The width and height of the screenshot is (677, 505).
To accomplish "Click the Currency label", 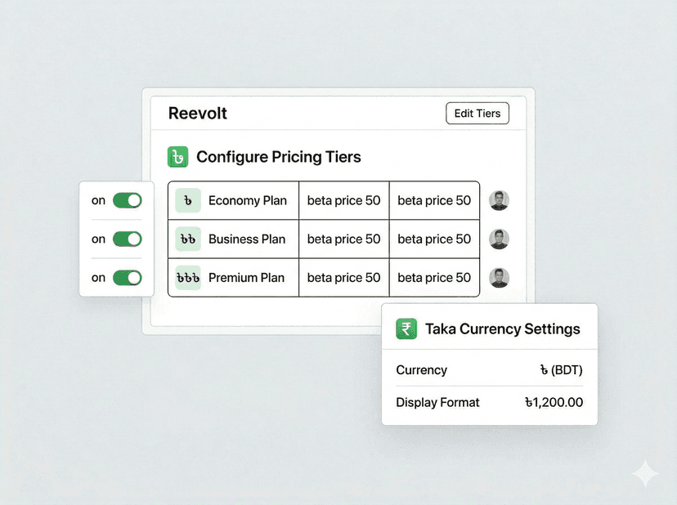I will (x=421, y=370).
